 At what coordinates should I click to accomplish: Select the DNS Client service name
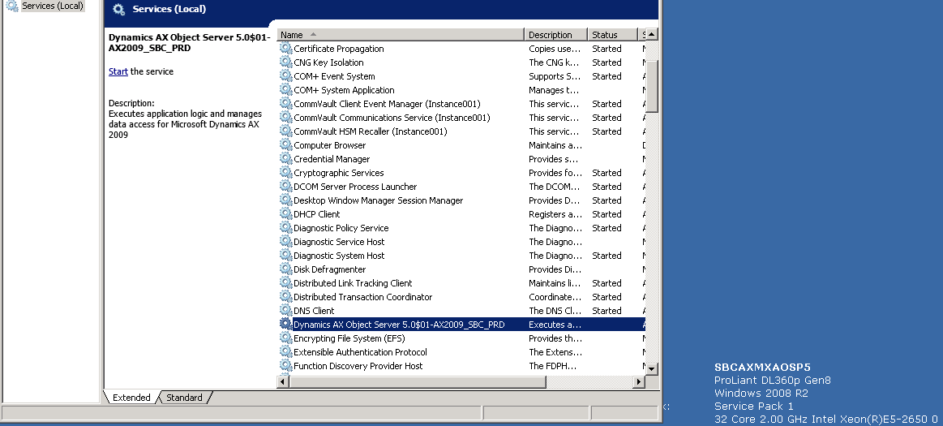(314, 311)
